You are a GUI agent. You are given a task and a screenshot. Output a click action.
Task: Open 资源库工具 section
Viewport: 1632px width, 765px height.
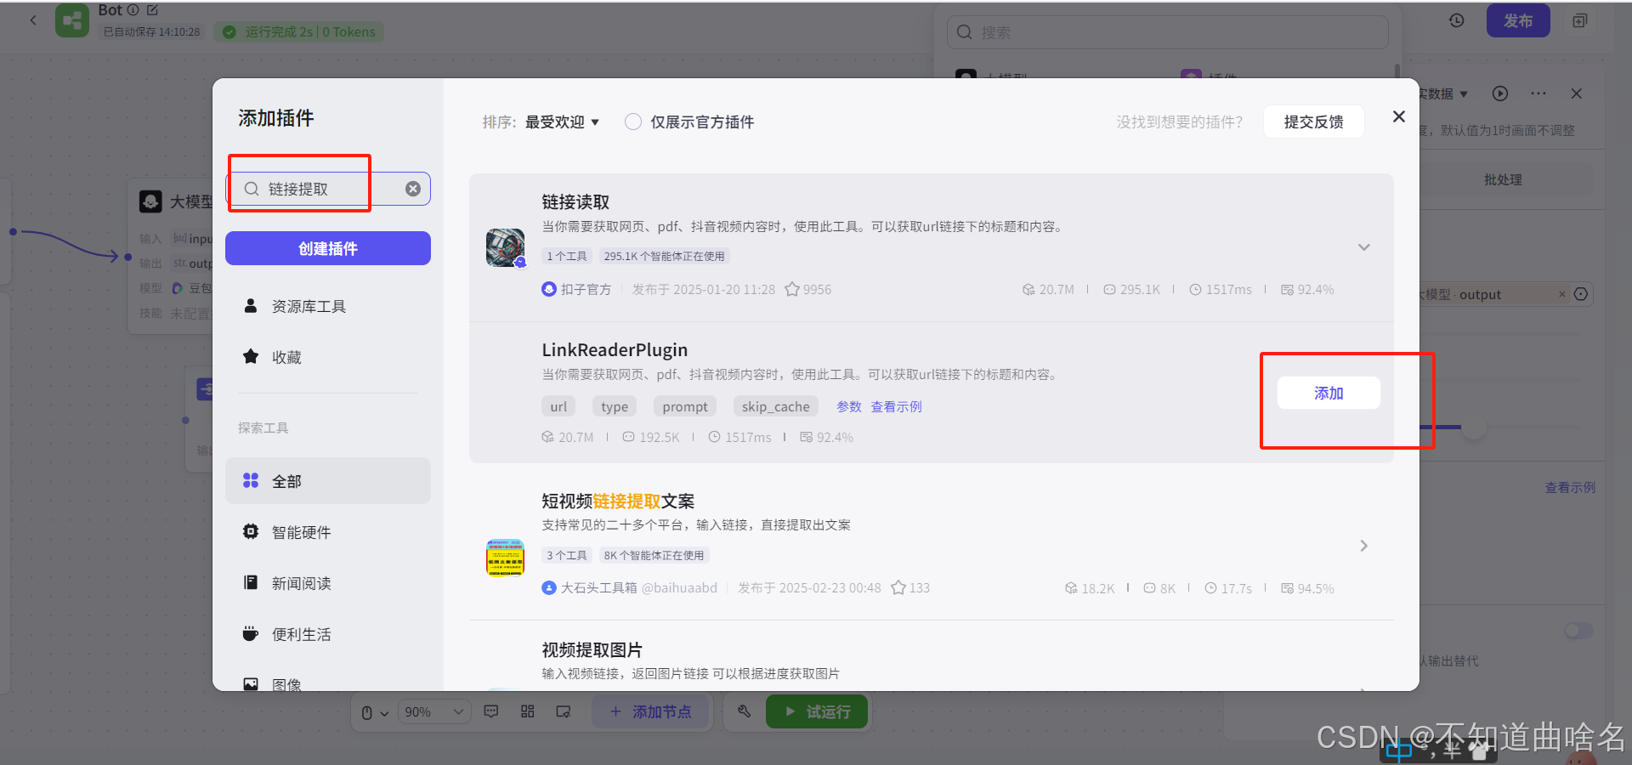tap(328, 306)
